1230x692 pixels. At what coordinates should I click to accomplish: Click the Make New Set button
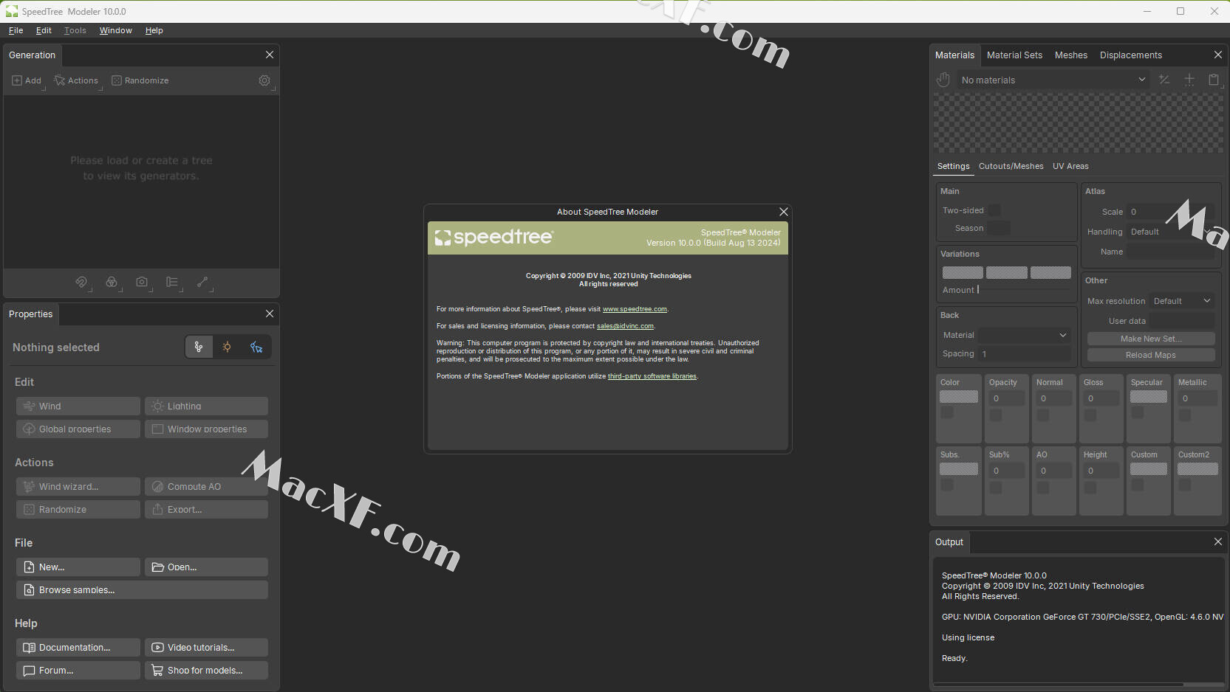(1151, 339)
